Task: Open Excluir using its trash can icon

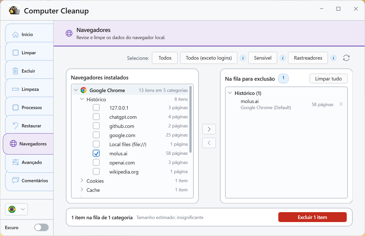Action: point(15,71)
